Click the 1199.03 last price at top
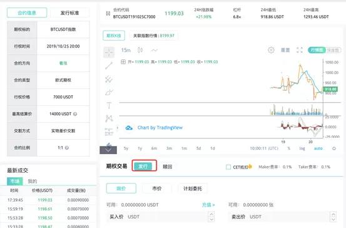This screenshot has height=228, width=346. (x=174, y=14)
